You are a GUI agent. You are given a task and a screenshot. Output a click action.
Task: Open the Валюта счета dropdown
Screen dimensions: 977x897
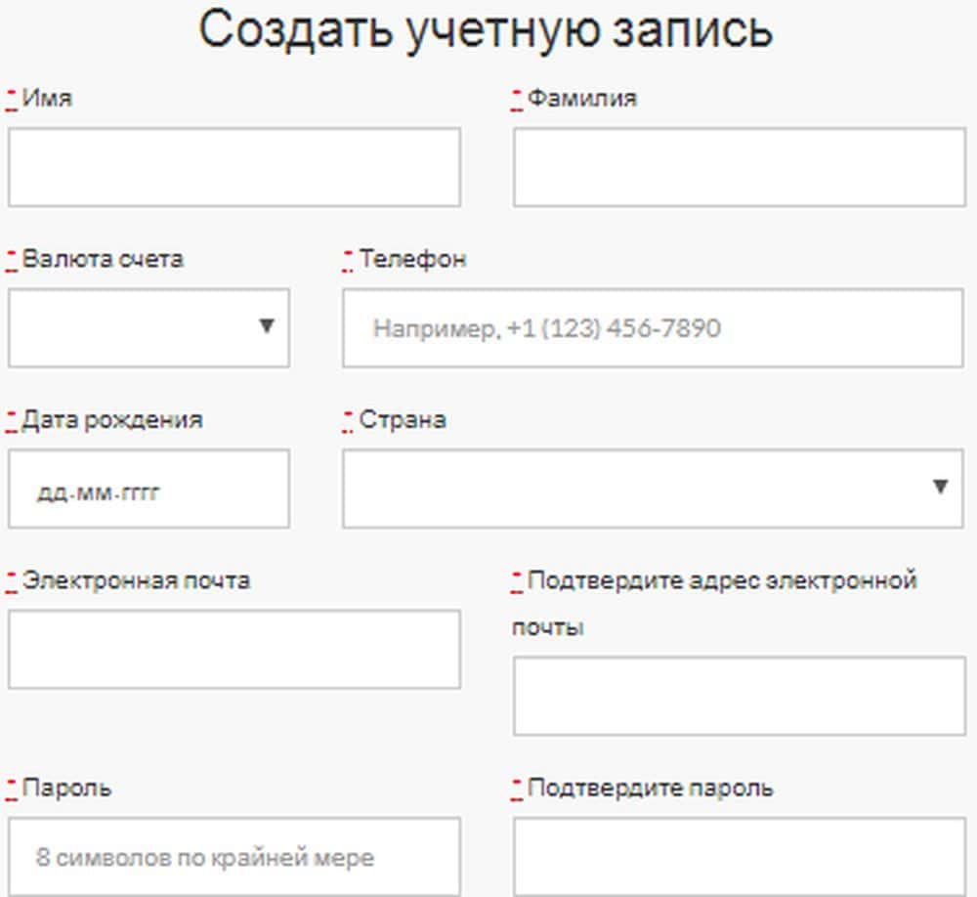pyautogui.click(x=149, y=327)
